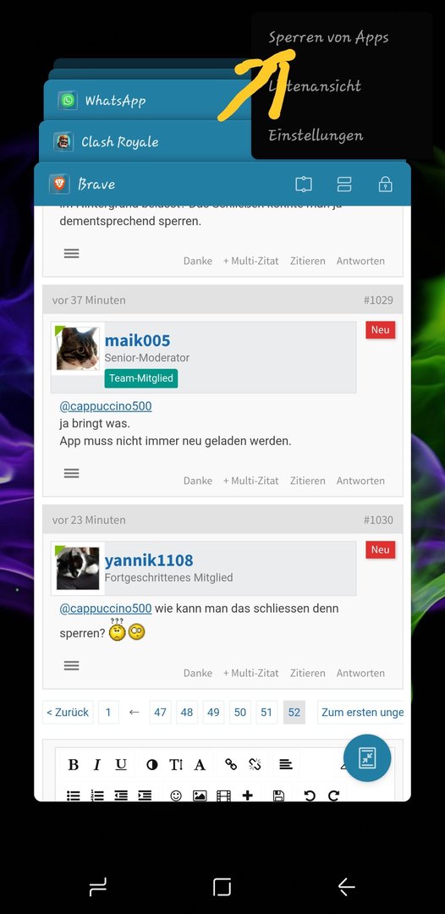The width and height of the screenshot is (445, 914).
Task: Select Sperren von Apps menu entry
Action: tap(328, 38)
